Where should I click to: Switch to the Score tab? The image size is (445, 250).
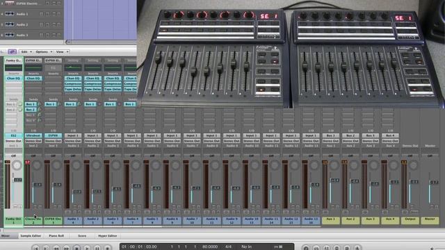(82, 236)
